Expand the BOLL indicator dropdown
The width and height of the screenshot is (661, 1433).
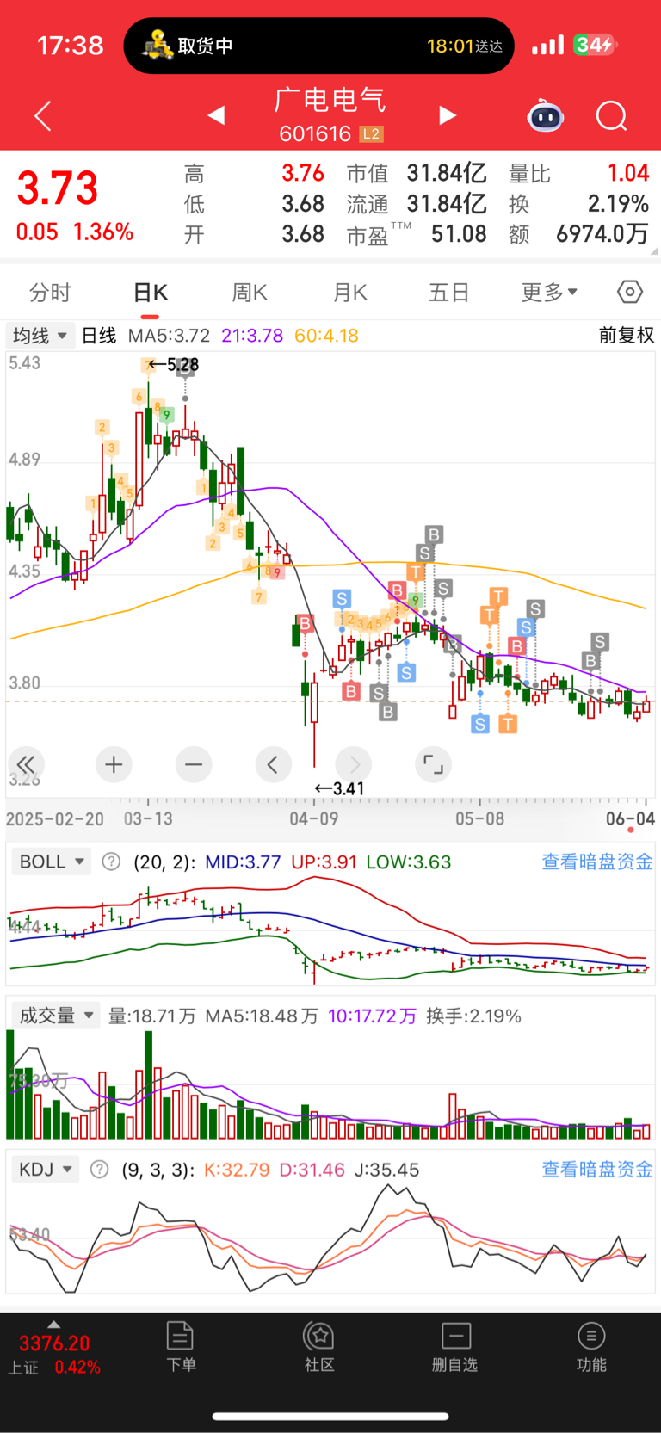point(52,862)
